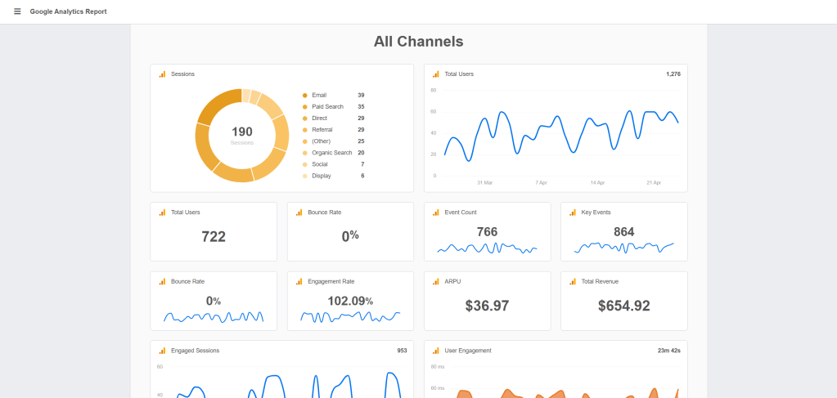Click the Event Count widget analytics icon
Image resolution: width=837 pixels, height=398 pixels.
(436, 212)
